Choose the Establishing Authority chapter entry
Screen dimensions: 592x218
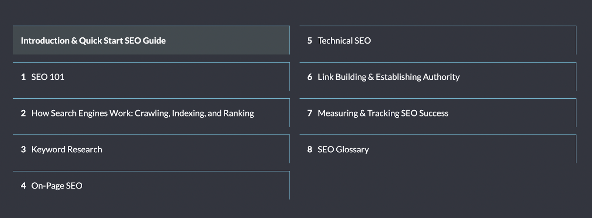[x=417, y=77]
